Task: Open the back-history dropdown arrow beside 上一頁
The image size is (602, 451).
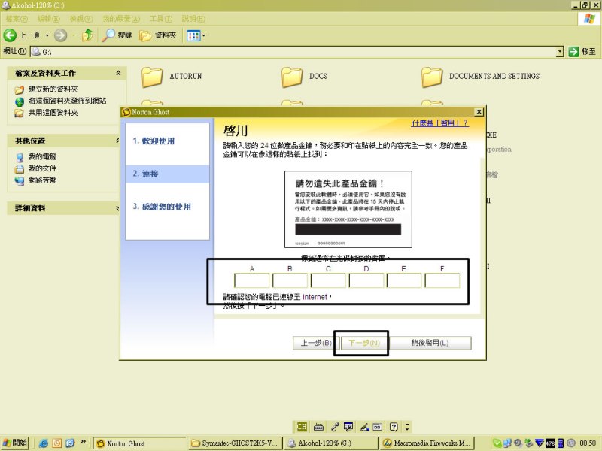Action: pos(47,35)
